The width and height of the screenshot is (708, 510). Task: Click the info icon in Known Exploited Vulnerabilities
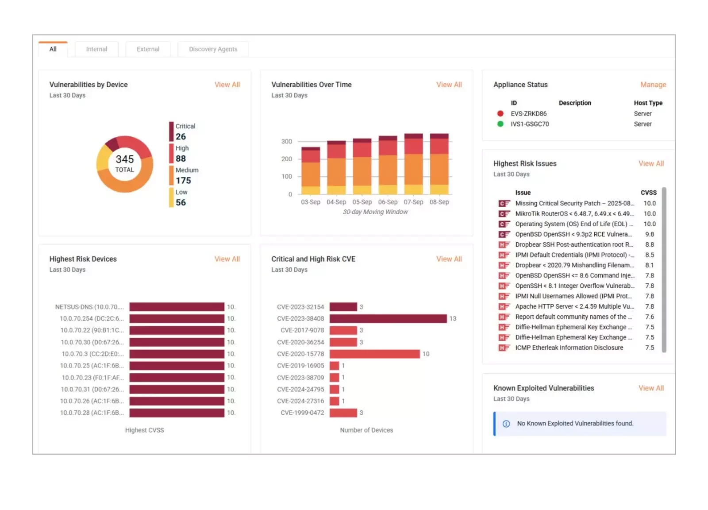(x=506, y=424)
